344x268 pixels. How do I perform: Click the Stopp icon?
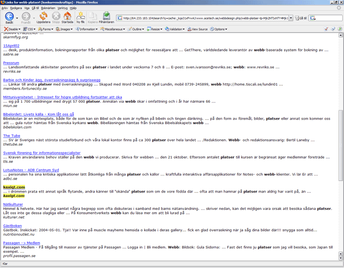pos(56,18)
